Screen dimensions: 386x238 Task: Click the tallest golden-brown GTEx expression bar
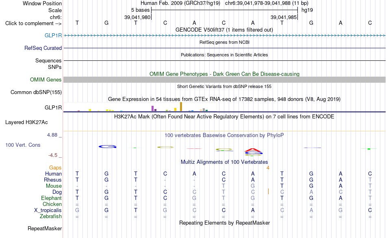coord(181,107)
